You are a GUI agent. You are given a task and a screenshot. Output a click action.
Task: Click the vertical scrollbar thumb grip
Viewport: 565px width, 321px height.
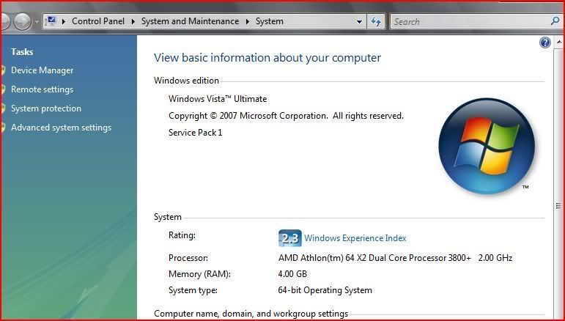tap(558, 206)
